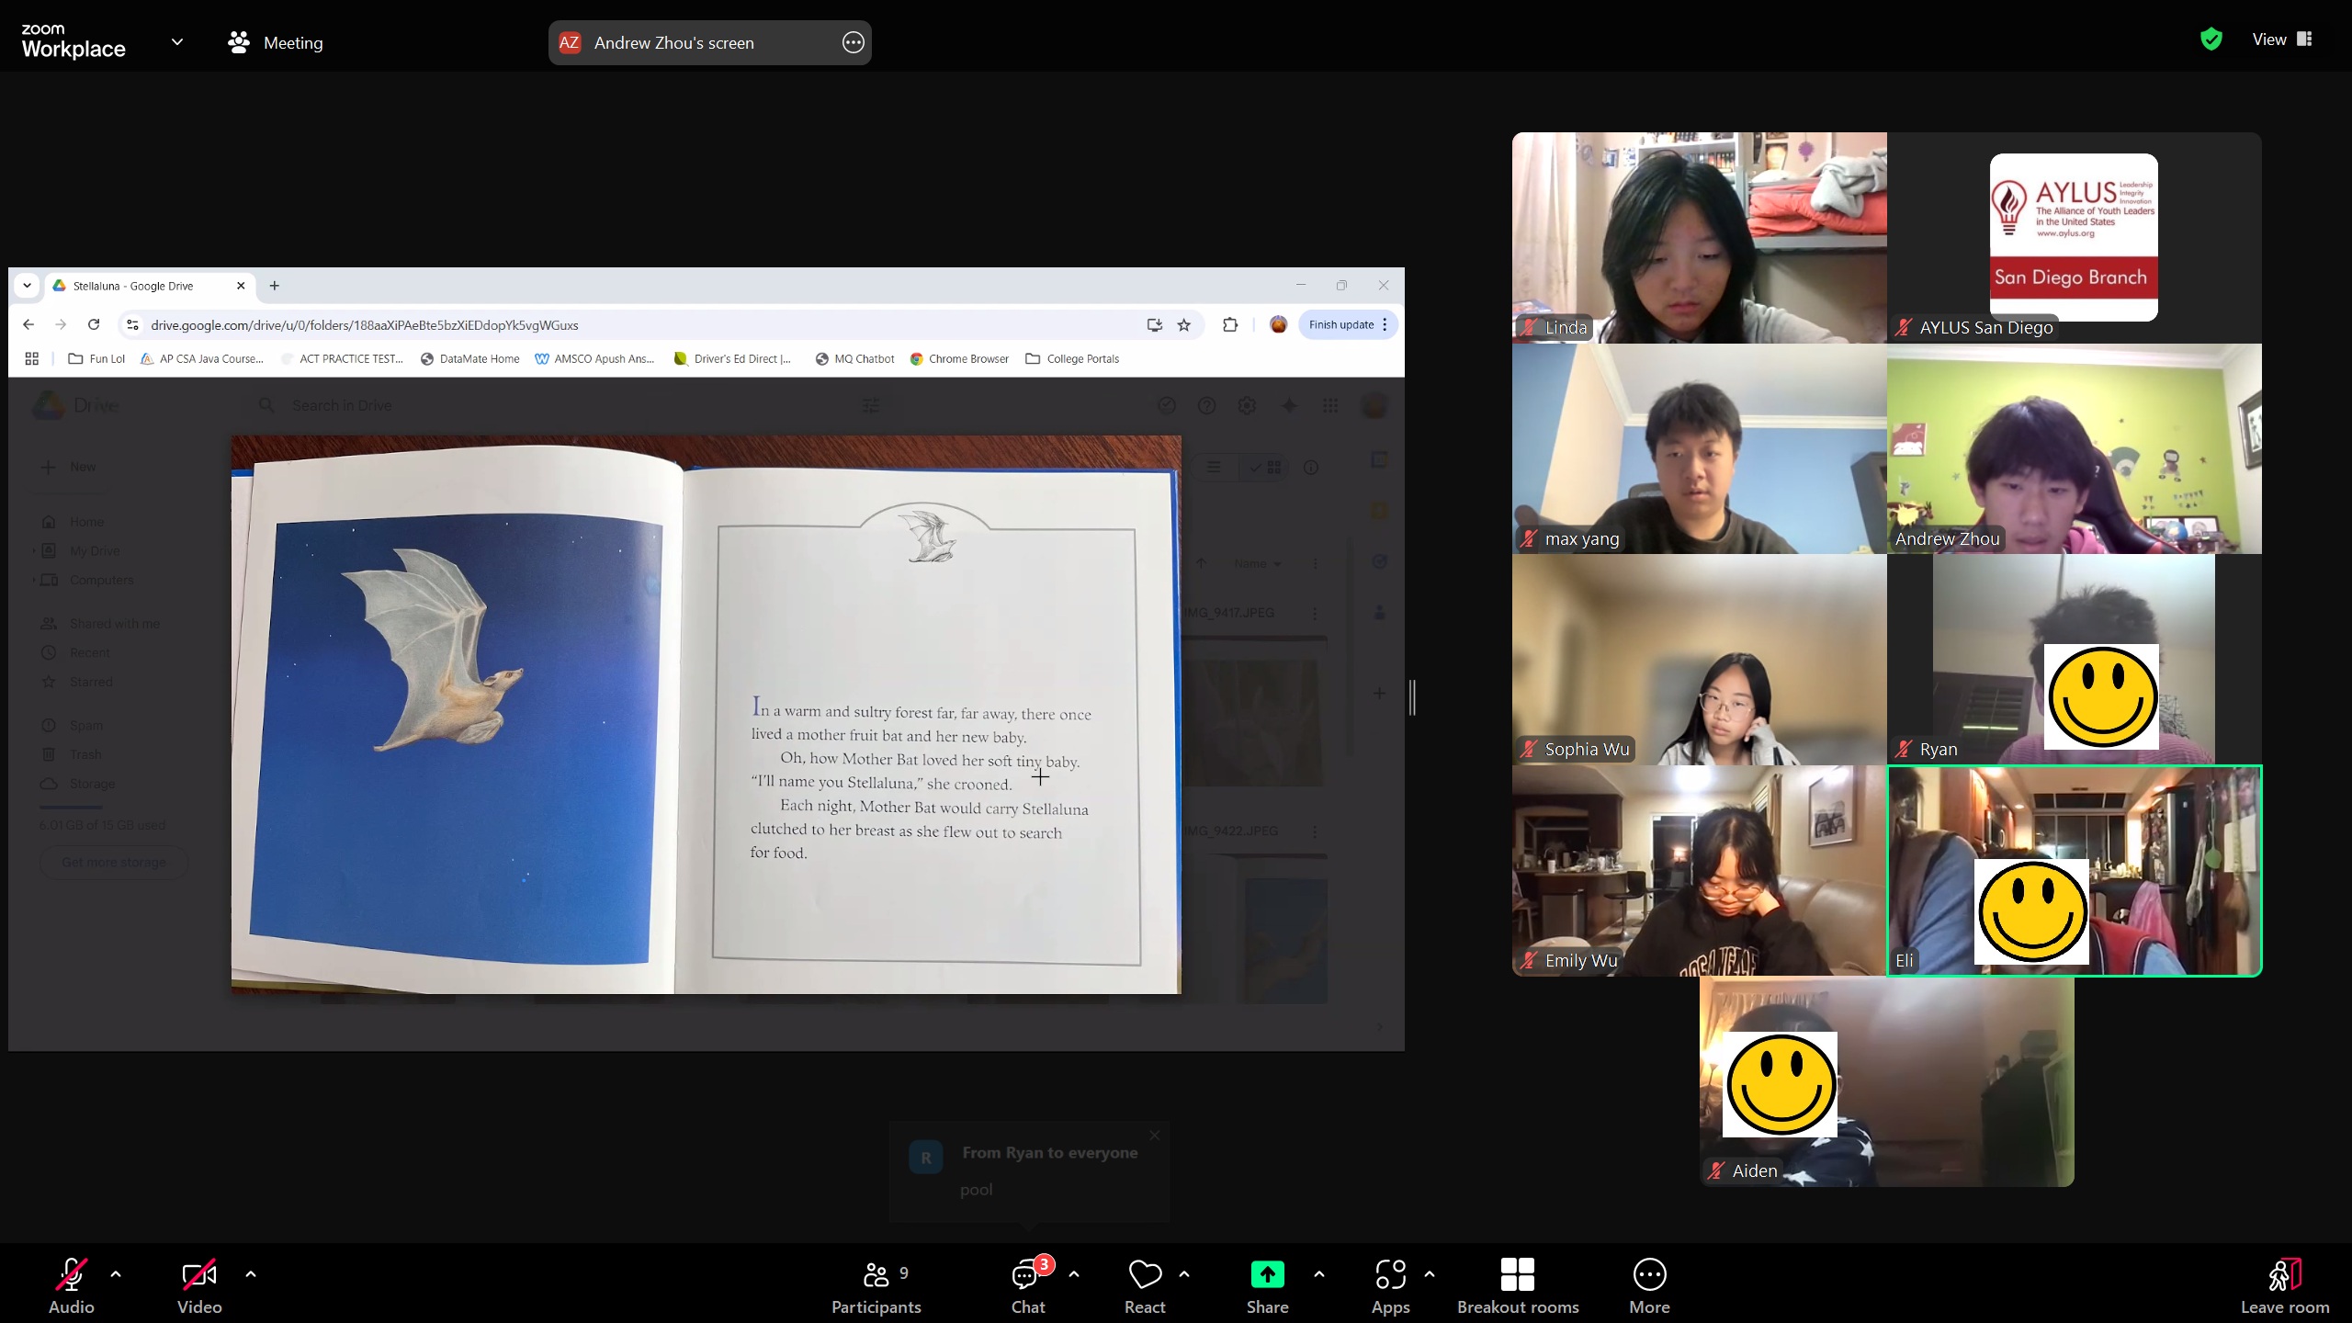Open the Participants panel

[x=876, y=1285]
